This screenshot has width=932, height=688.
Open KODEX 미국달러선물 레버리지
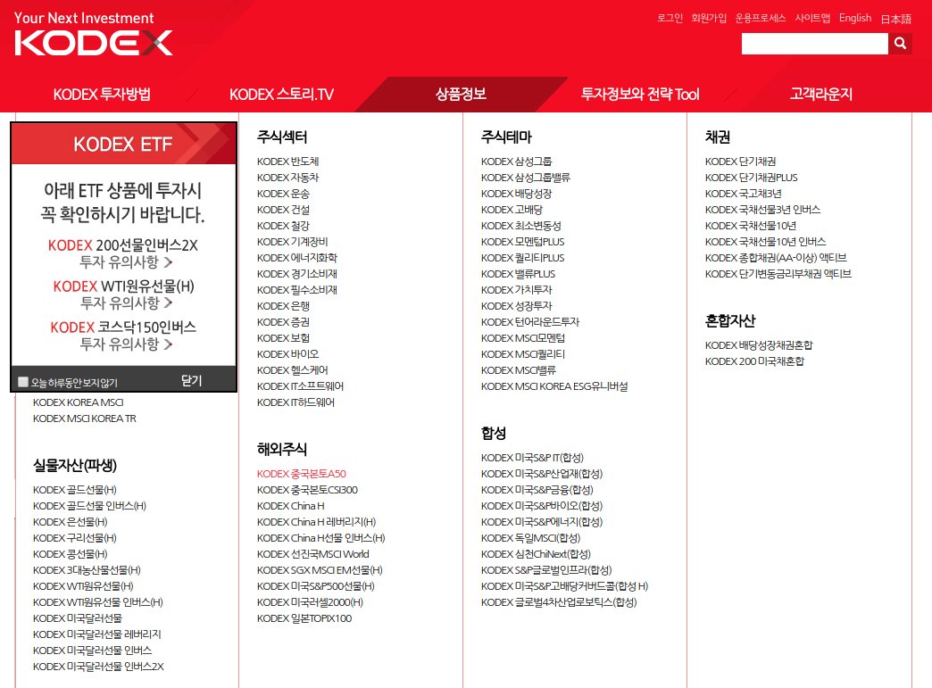(97, 634)
